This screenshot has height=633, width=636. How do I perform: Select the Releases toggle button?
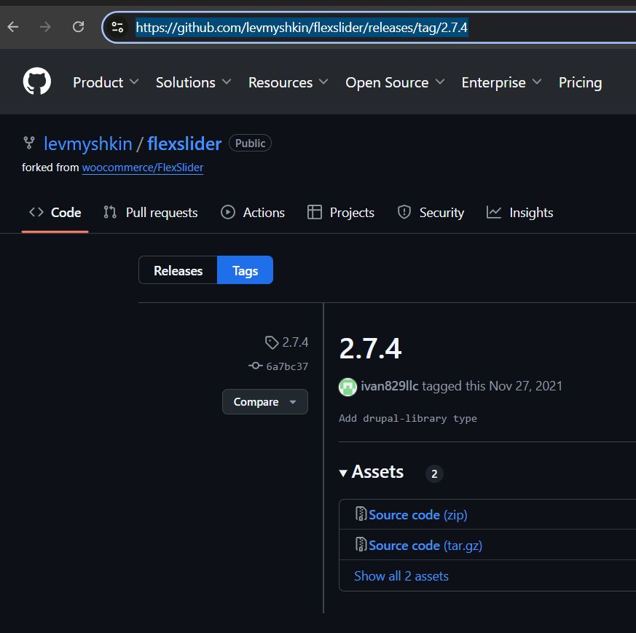click(178, 270)
